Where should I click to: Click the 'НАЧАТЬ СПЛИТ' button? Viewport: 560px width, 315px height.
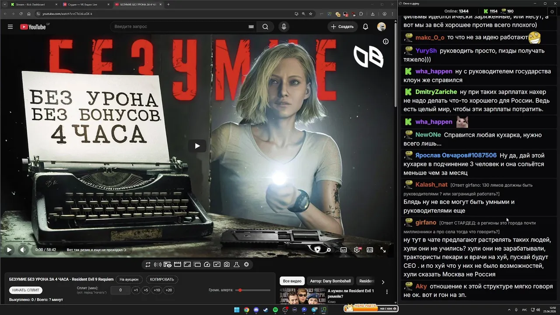[x=26, y=290]
